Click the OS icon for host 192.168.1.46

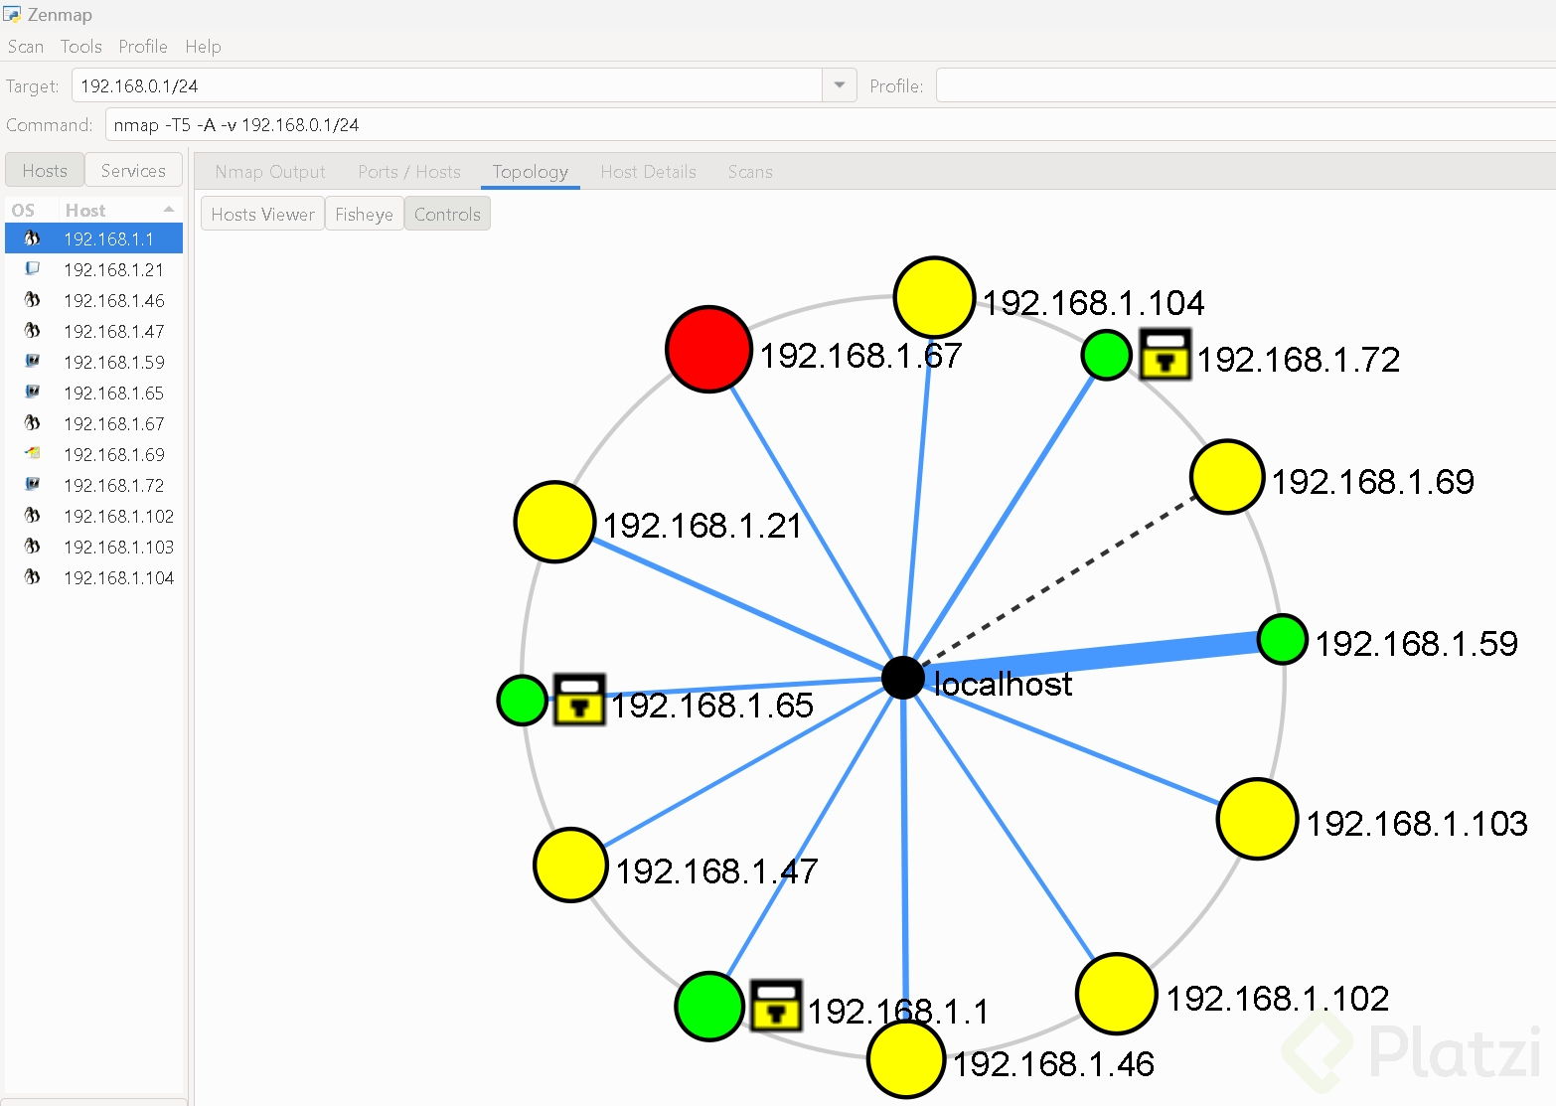33,300
